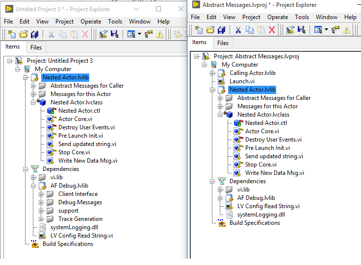
Task: Click Save All icon in Abstract Messages toolbar
Action: pos(222,30)
